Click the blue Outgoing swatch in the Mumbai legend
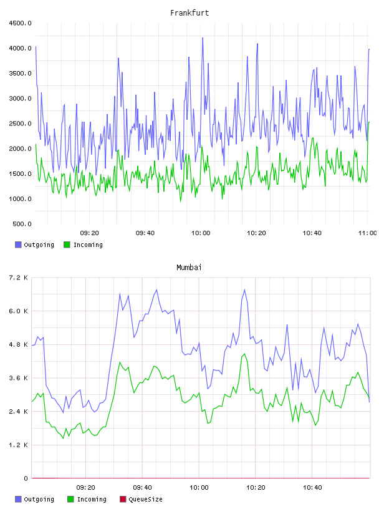The height and width of the screenshot is (509, 379). pos(18,499)
